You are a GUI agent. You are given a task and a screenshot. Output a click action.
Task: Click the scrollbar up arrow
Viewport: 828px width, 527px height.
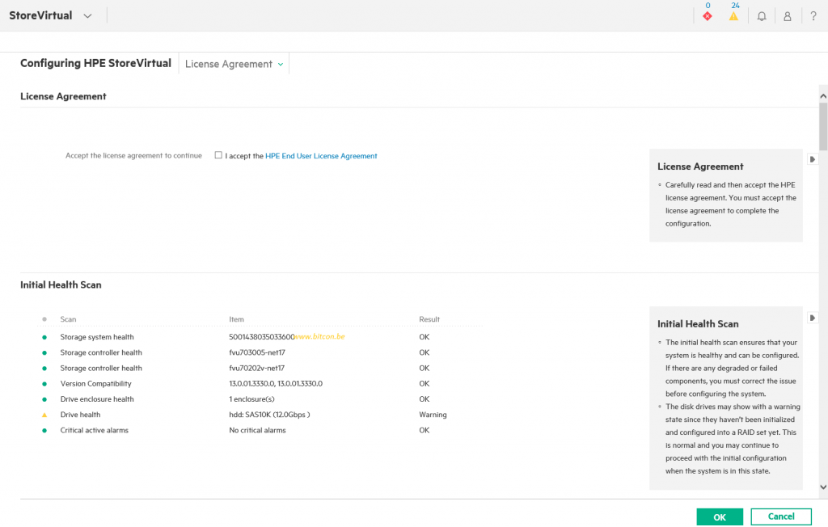[x=823, y=96]
